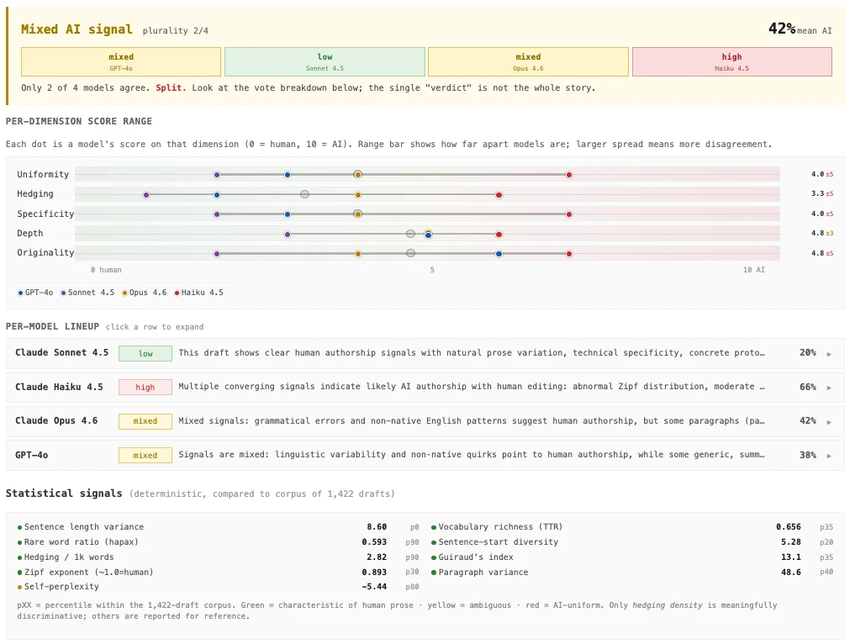
Task: Click the Rare word ratio value 0.593
Action: tap(374, 542)
